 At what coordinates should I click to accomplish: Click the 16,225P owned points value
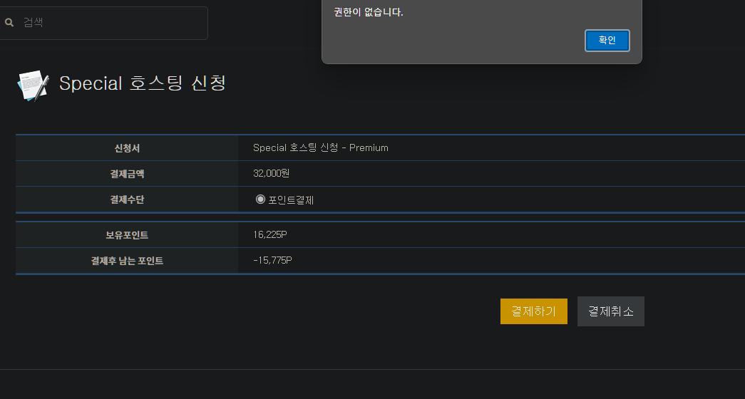coord(270,234)
